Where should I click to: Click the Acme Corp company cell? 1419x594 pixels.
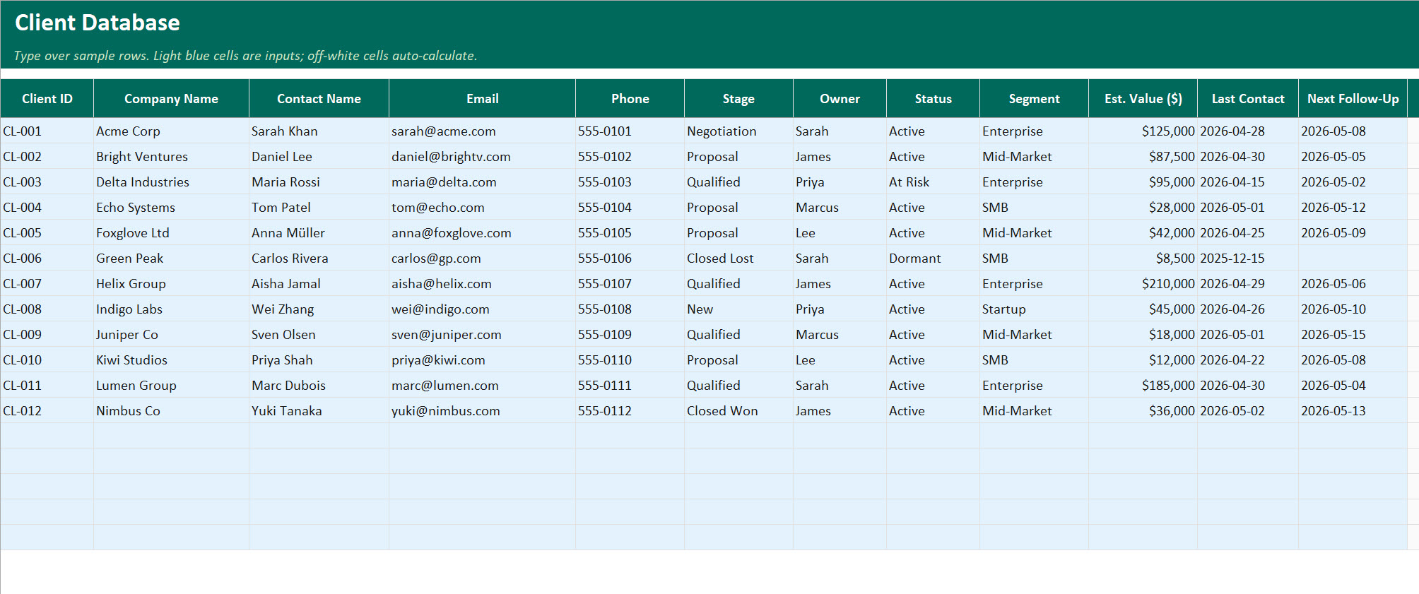click(171, 131)
